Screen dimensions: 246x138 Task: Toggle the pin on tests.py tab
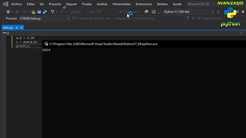[17, 28]
